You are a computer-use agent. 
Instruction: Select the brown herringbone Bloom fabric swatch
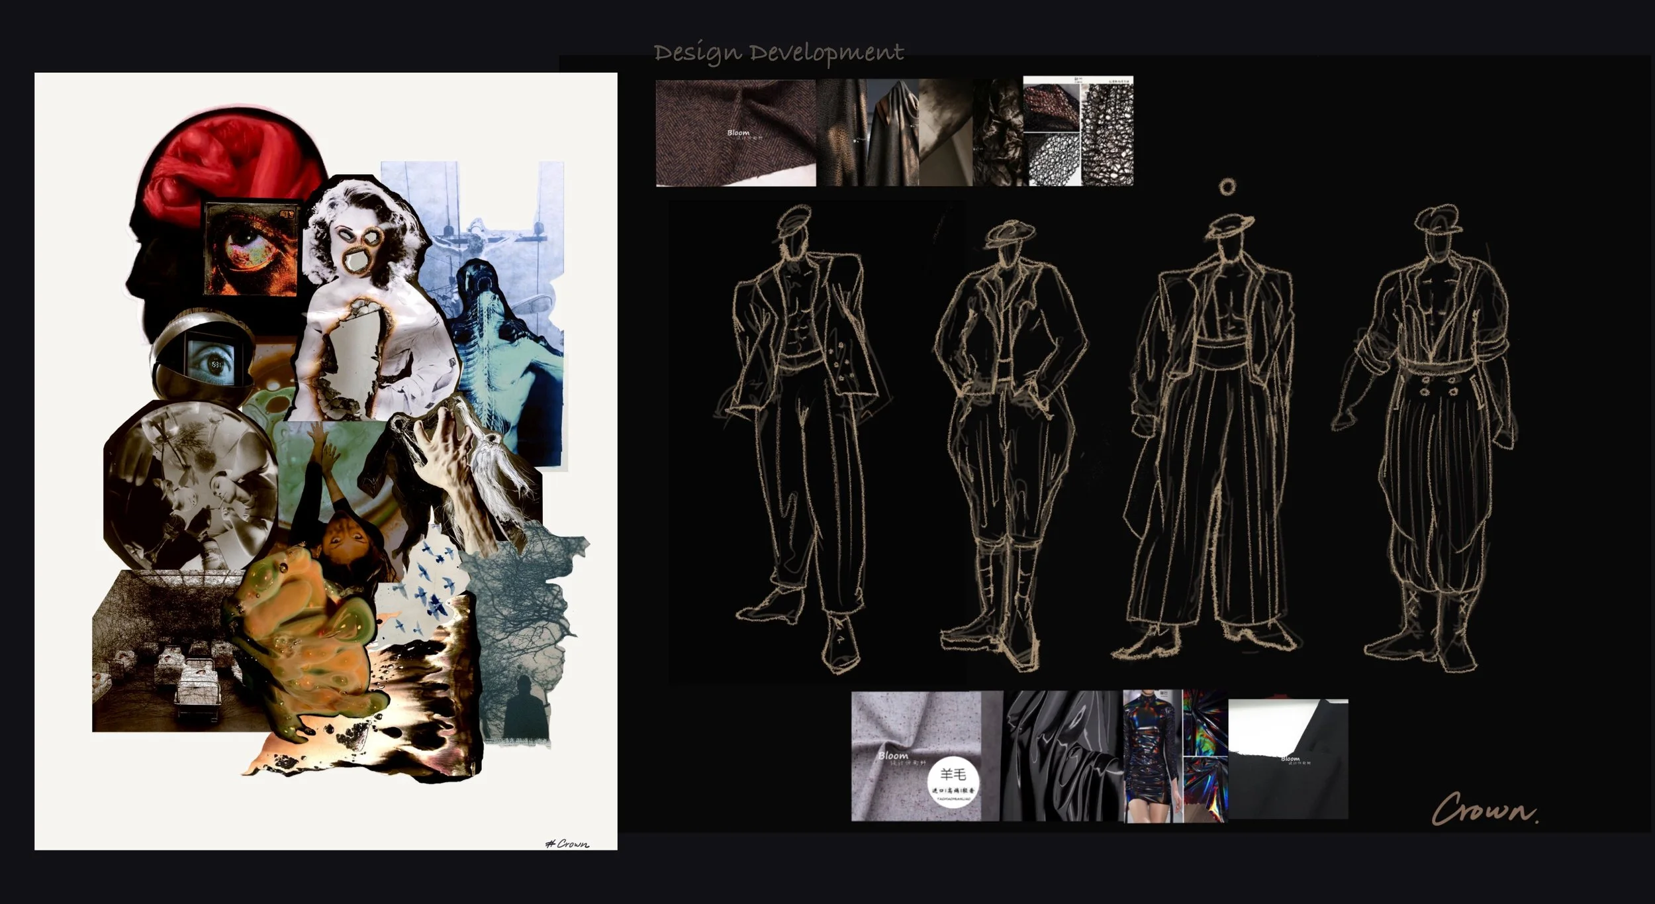pos(735,132)
